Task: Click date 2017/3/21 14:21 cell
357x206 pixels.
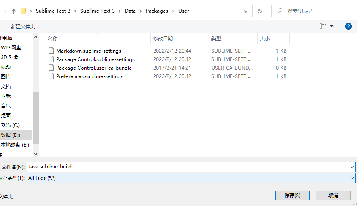Action: (x=172, y=68)
